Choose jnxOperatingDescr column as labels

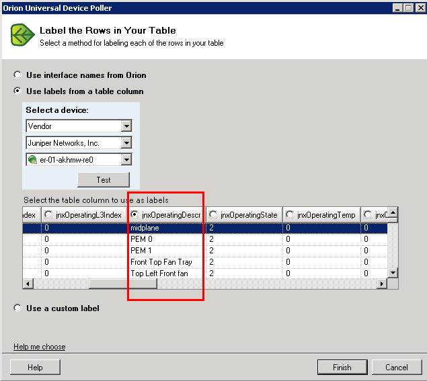pyautogui.click(x=134, y=214)
